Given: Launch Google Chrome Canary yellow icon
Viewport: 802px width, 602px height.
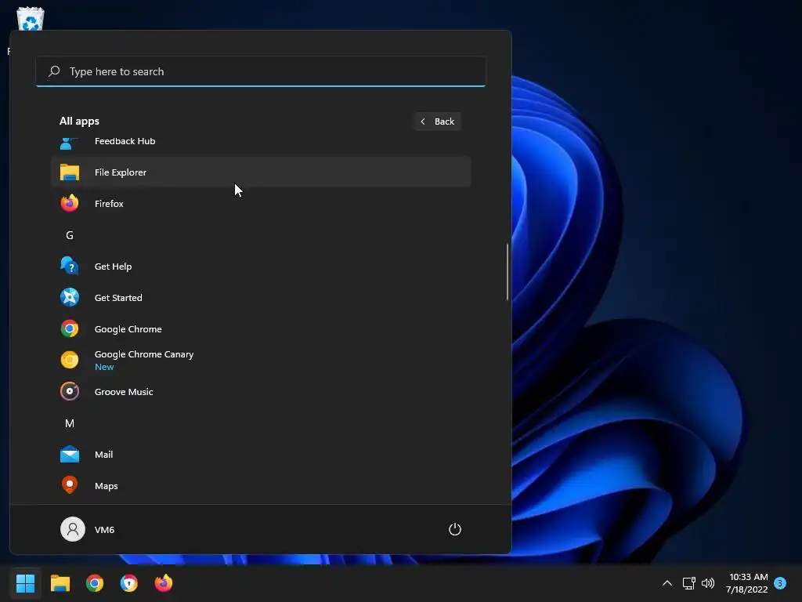Looking at the screenshot, I should click(70, 360).
